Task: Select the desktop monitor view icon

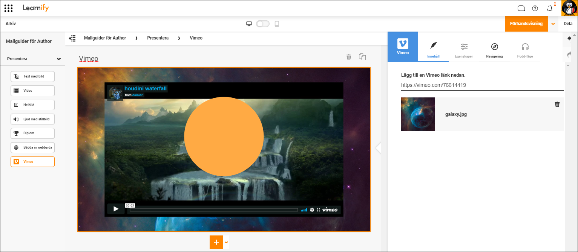Action: click(x=249, y=24)
